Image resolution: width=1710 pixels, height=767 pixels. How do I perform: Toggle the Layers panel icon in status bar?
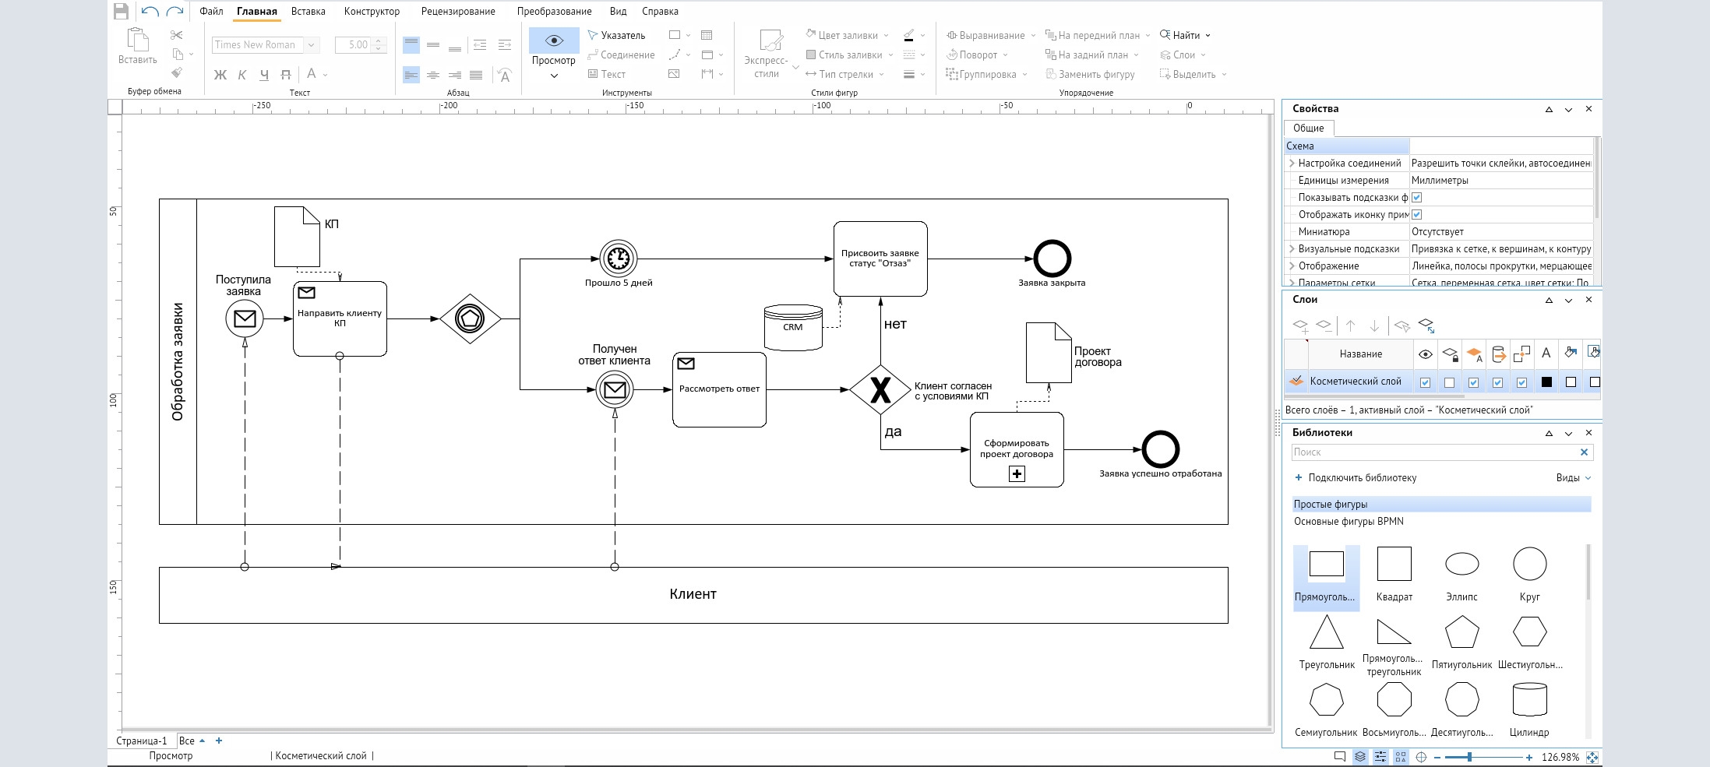1360,757
